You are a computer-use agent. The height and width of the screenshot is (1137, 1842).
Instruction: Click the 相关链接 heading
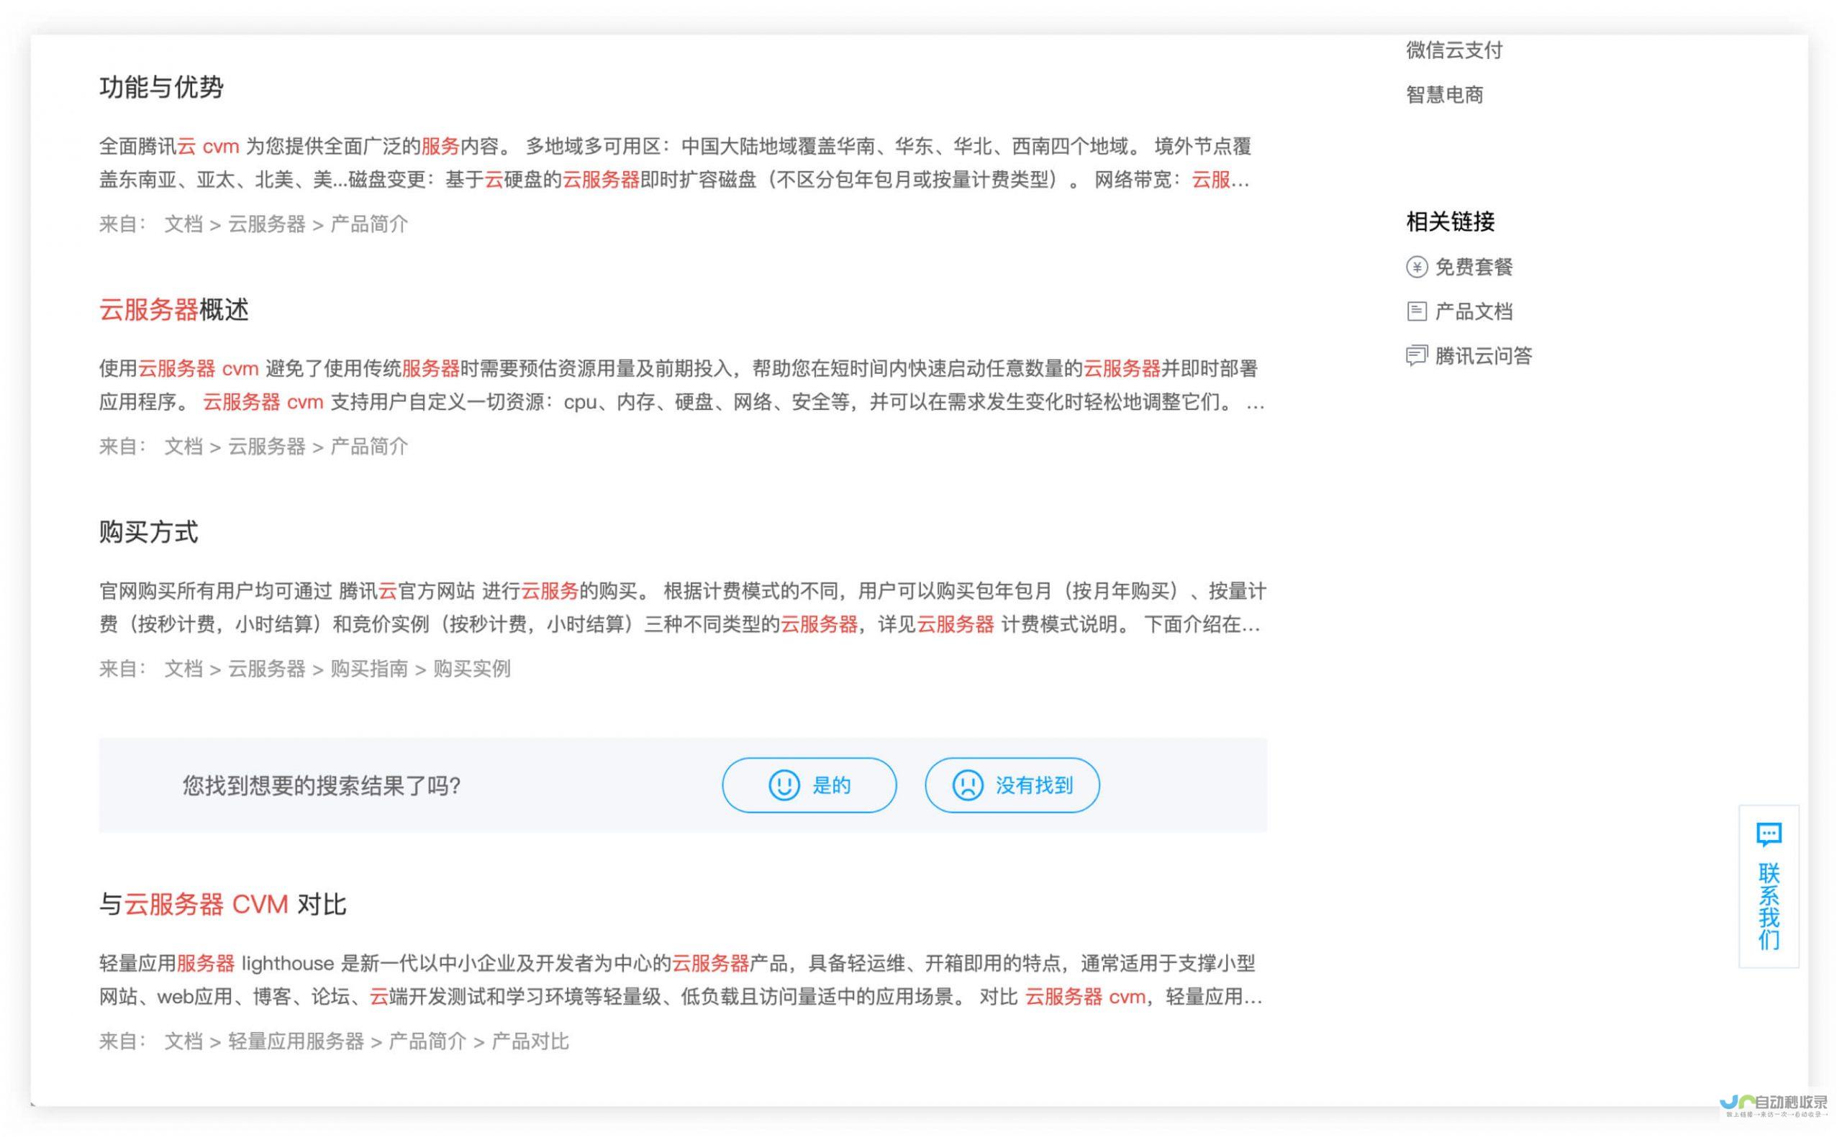[1450, 222]
